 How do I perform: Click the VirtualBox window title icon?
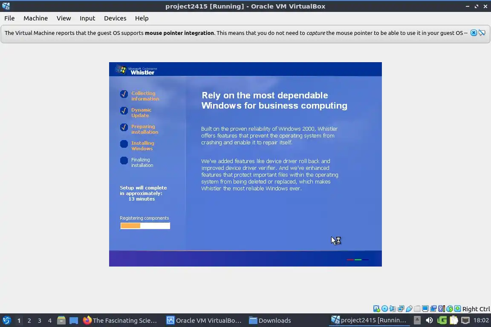(6, 6)
